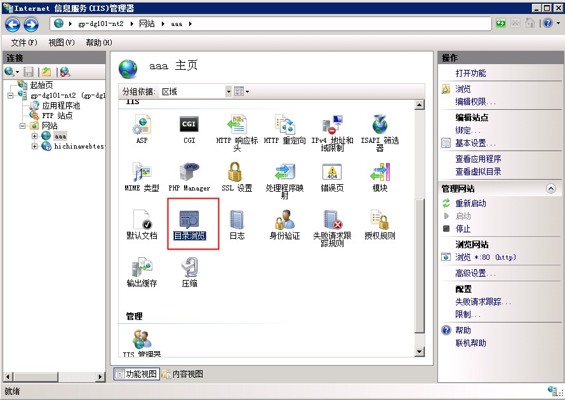Collapse the 网站 tree node
The height and width of the screenshot is (400, 565).
(x=22, y=126)
